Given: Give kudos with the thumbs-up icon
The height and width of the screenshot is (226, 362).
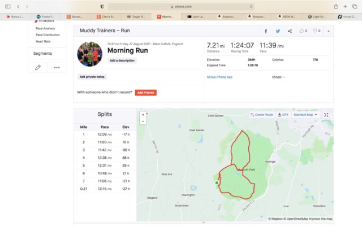Looking at the screenshot, I should (303, 31).
